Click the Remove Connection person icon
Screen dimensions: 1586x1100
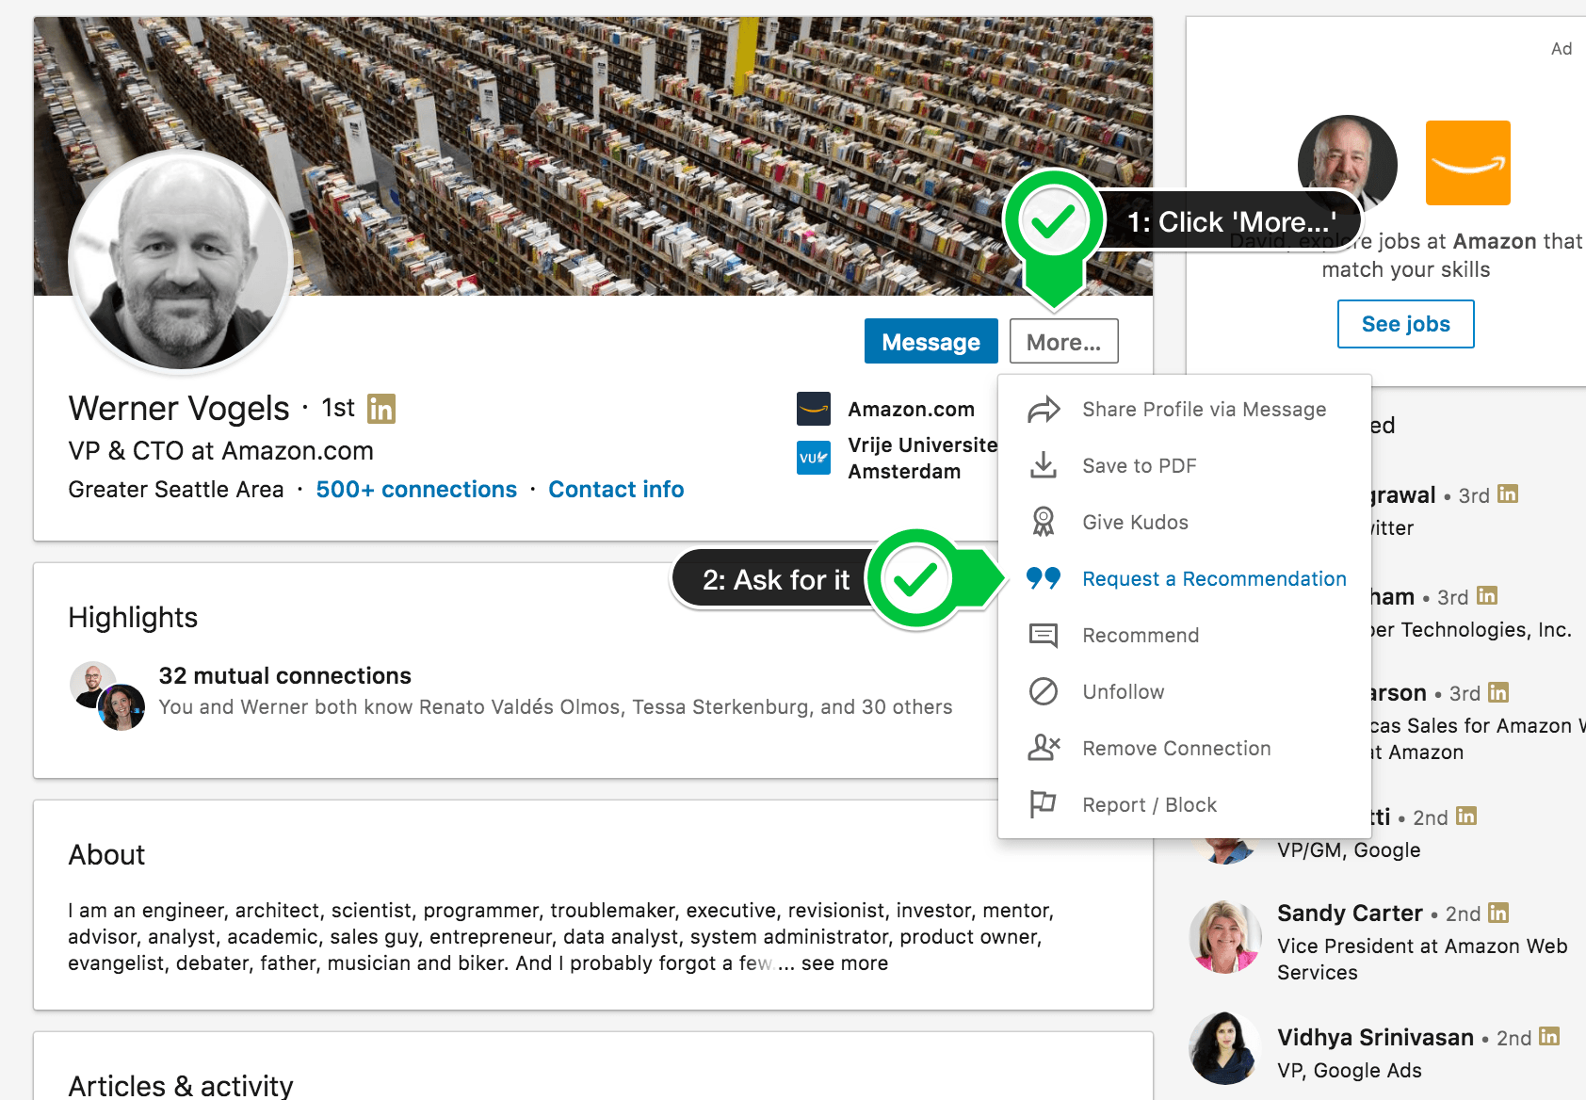click(x=1044, y=748)
